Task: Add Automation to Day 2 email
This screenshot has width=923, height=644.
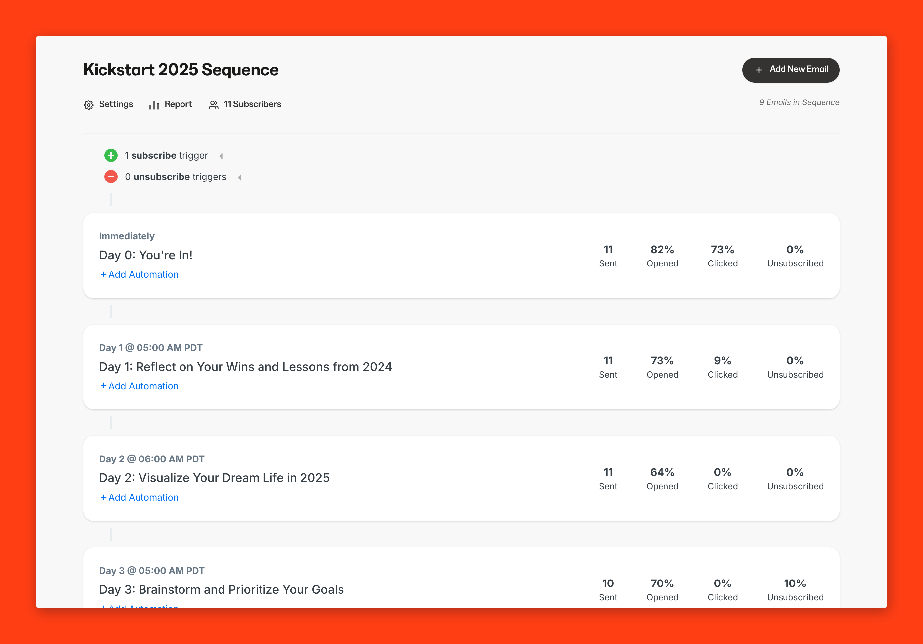Action: (139, 497)
